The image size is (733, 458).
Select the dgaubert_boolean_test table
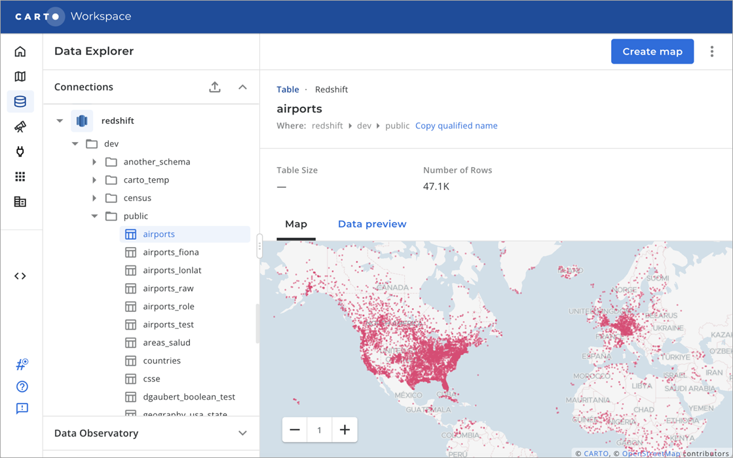tap(189, 396)
